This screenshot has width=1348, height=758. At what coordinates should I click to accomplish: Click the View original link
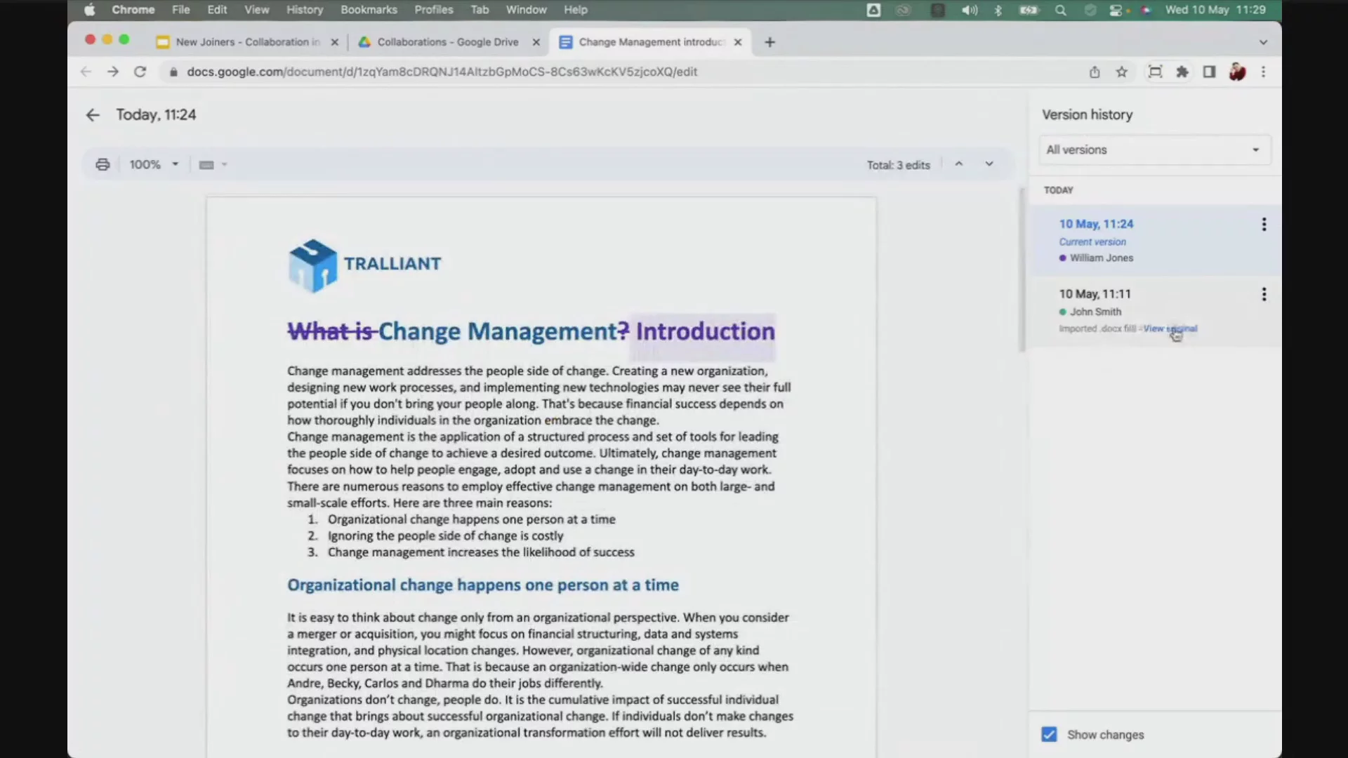[x=1170, y=328]
